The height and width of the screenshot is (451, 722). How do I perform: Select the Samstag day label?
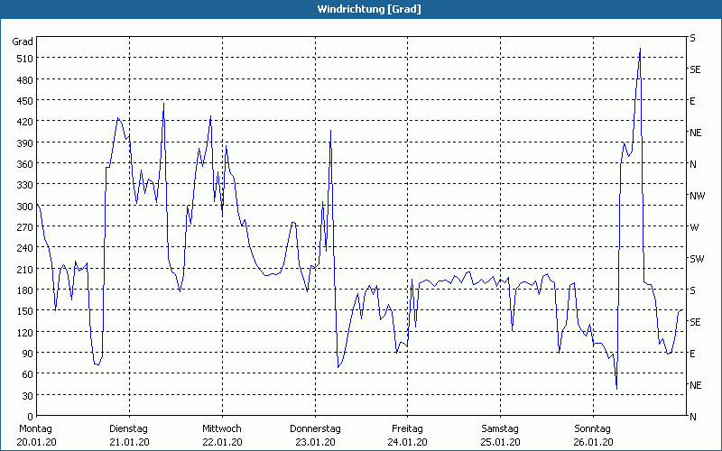click(x=500, y=428)
